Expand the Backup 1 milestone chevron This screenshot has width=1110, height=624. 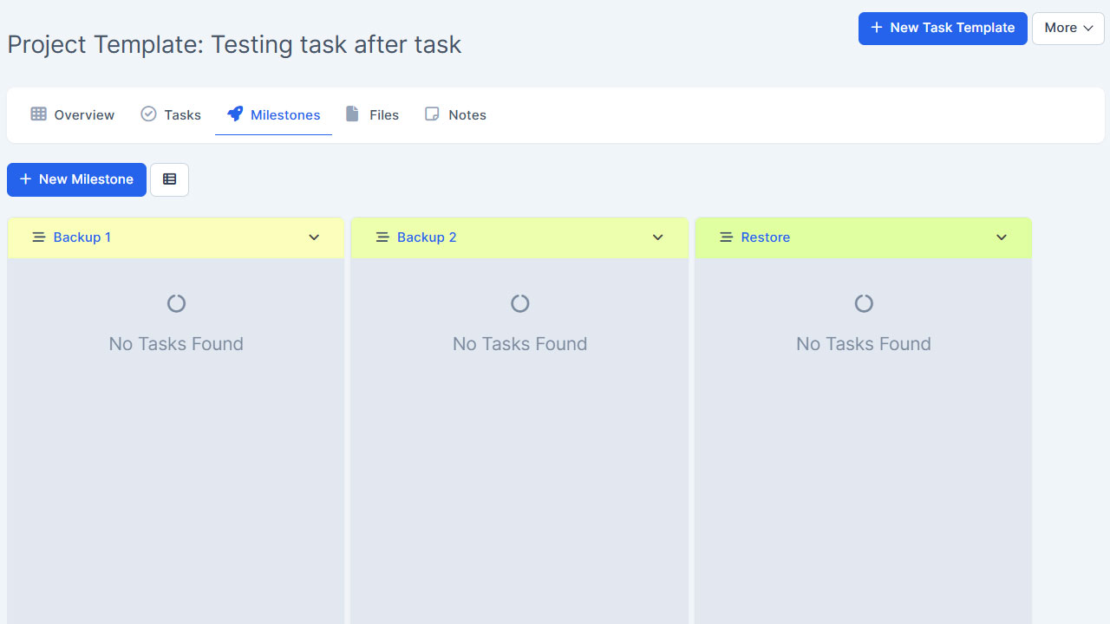click(x=314, y=237)
